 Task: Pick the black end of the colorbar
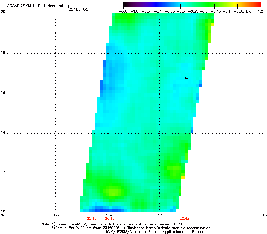pyautogui.click(x=126, y=4)
